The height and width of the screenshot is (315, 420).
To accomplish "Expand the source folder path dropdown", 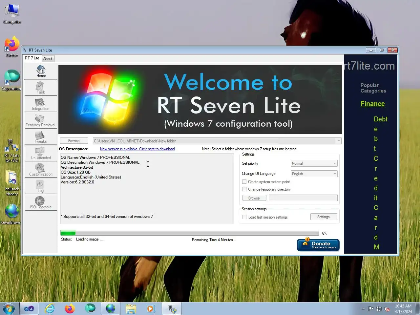I will click(339, 141).
